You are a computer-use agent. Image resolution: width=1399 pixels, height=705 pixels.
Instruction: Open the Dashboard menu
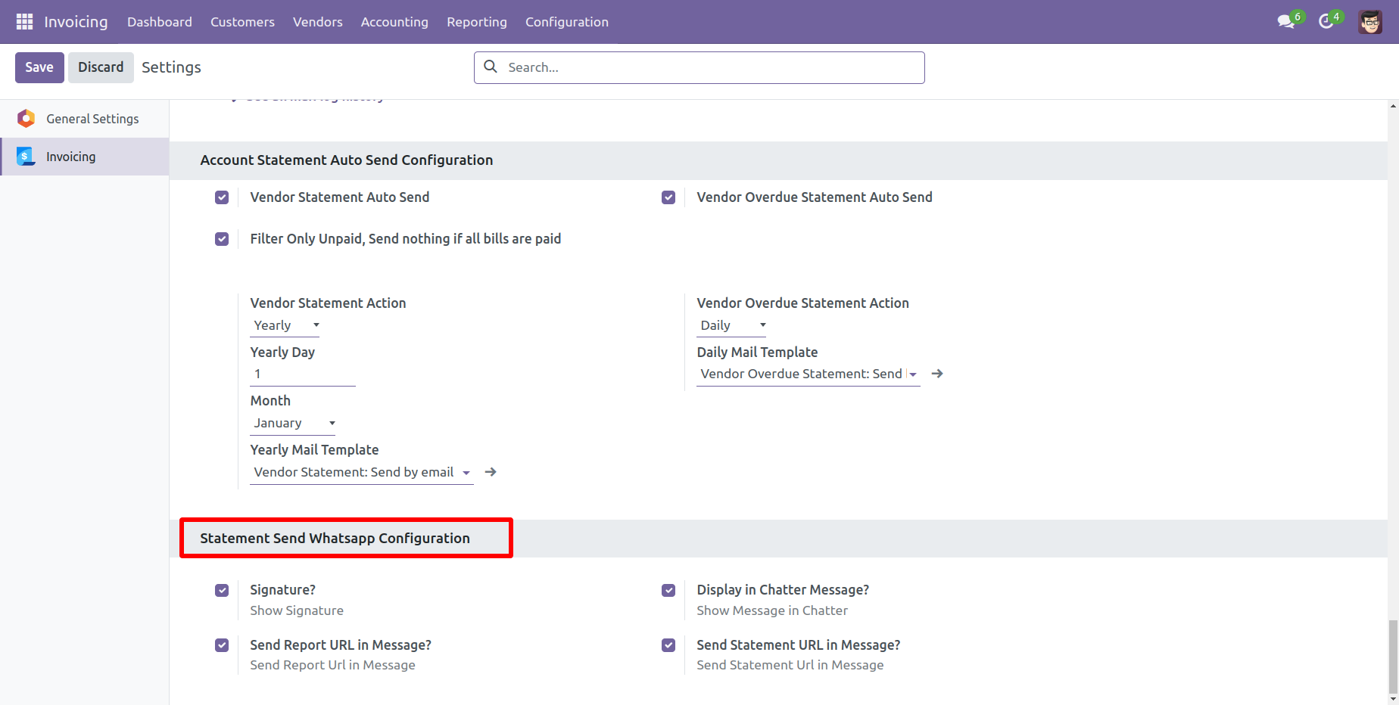pyautogui.click(x=160, y=22)
